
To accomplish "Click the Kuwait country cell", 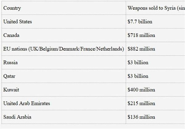I will click(11, 90).
